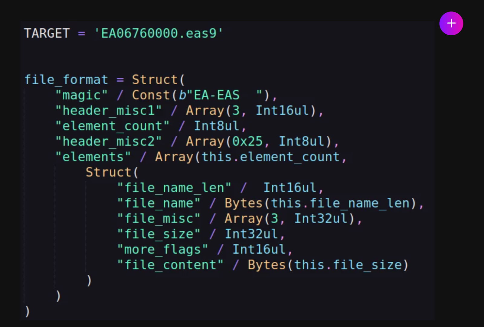Click the quoted "header_misc1" key
This screenshot has width=484, height=327.
[x=108, y=111]
